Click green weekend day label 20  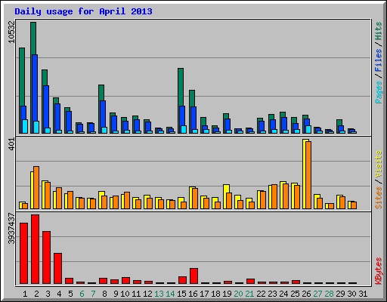tap(238, 294)
